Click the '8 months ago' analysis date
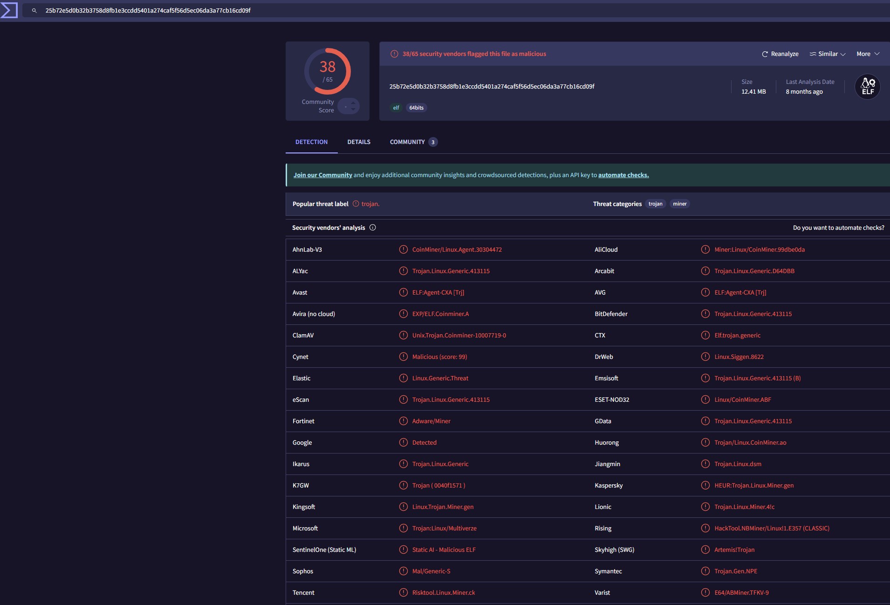The width and height of the screenshot is (890, 605). 804,92
